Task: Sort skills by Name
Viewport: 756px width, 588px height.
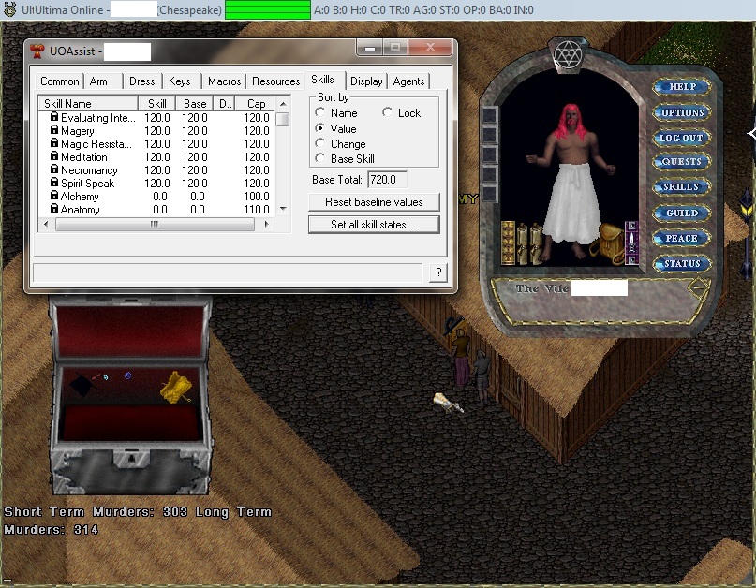Action: tap(319, 112)
